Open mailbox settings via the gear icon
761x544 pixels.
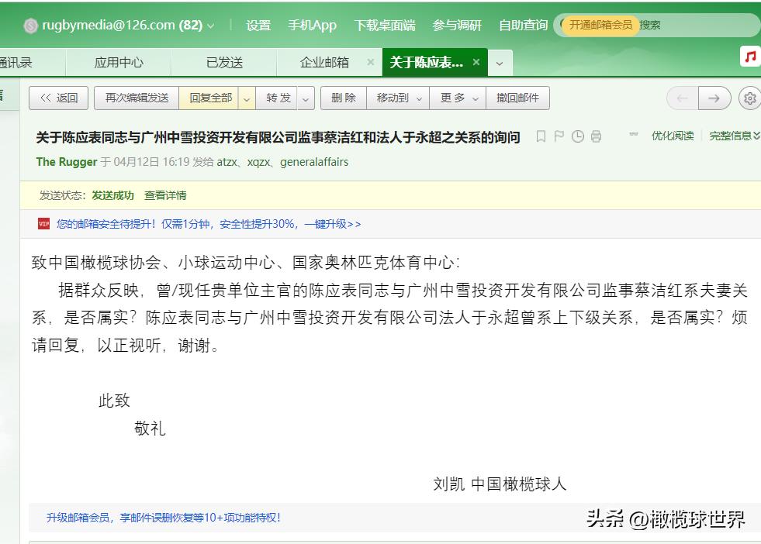(749, 98)
